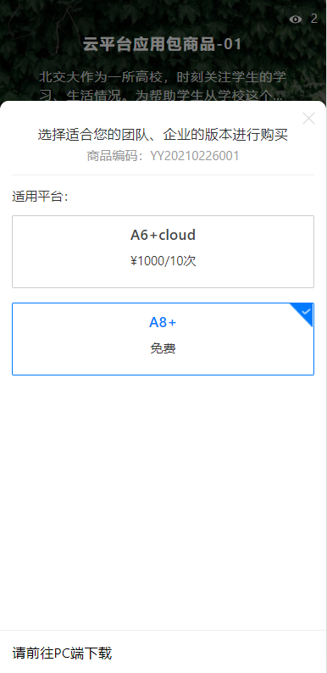Click the empty area below the A8+ card

(x=163, y=502)
